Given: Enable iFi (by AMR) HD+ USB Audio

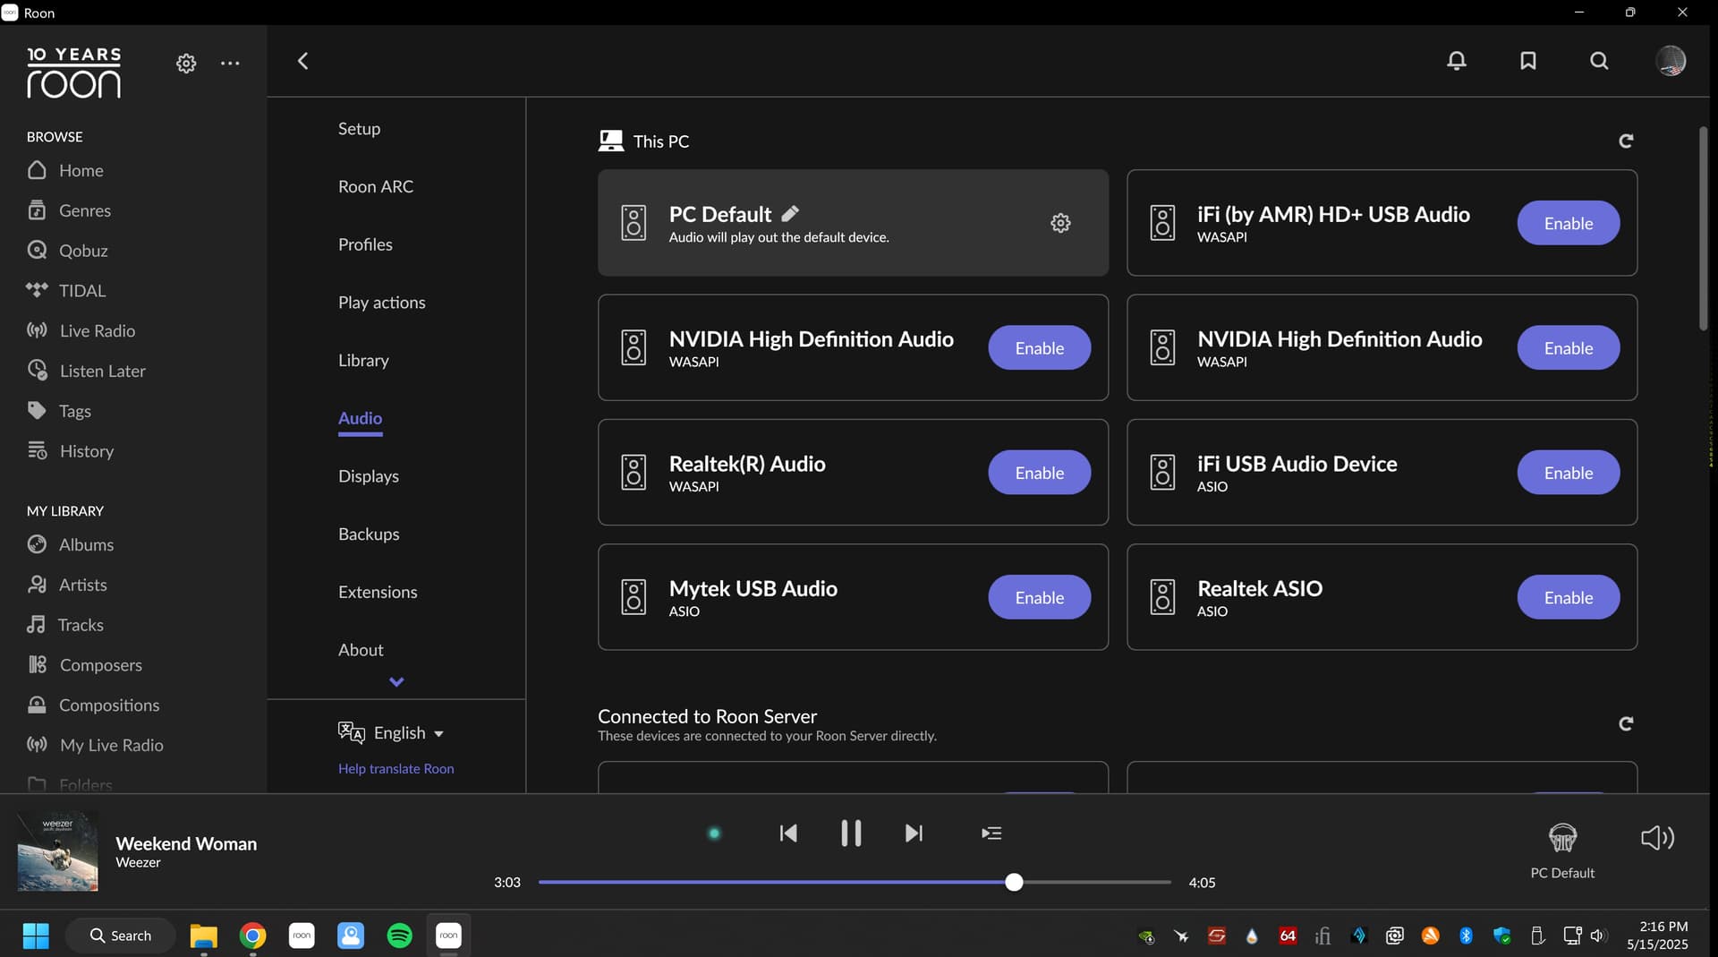Looking at the screenshot, I should tap(1568, 223).
